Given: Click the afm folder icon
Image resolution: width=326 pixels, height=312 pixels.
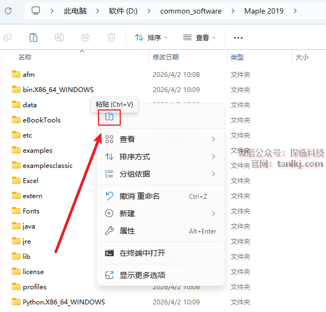Looking at the screenshot, I should 16,74.
